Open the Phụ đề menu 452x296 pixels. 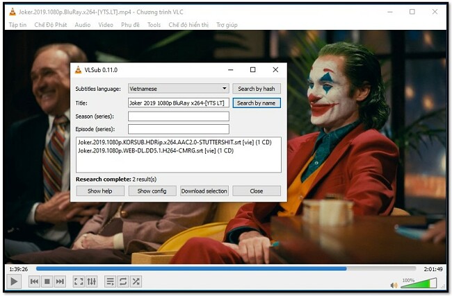[x=130, y=25]
